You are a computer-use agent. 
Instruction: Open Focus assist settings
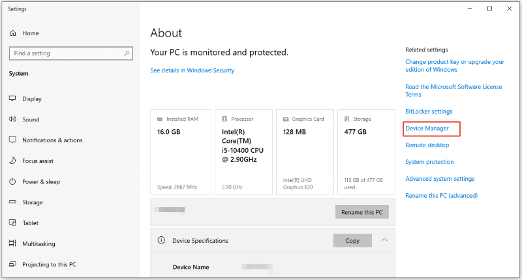[38, 161]
